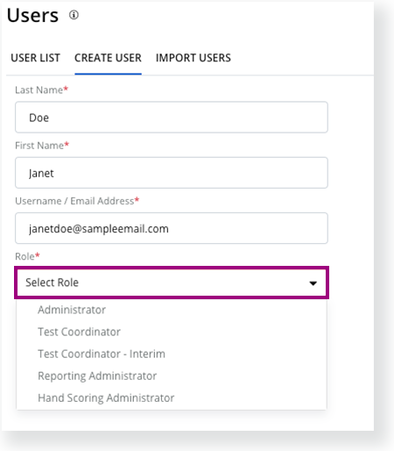Click the First Name field containing Janet
Viewport: 394px width, 451px height.
click(x=172, y=173)
